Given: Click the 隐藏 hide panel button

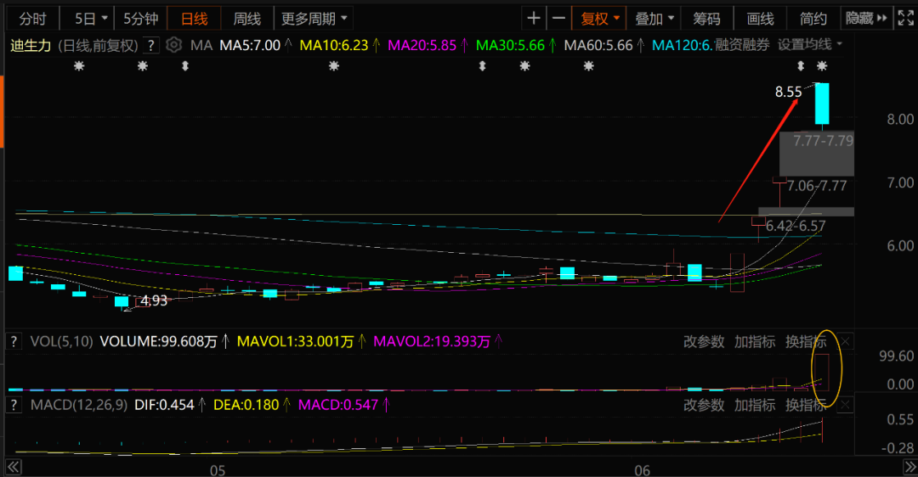Looking at the screenshot, I should tap(866, 19).
